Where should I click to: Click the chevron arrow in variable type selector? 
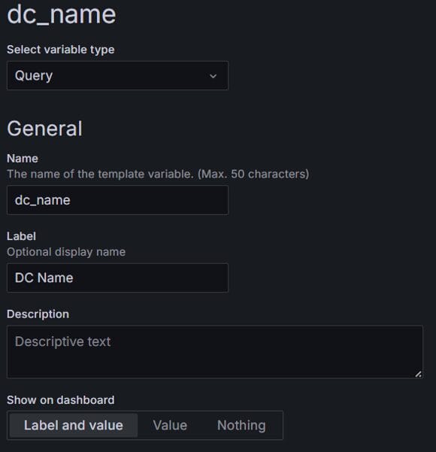(x=213, y=76)
